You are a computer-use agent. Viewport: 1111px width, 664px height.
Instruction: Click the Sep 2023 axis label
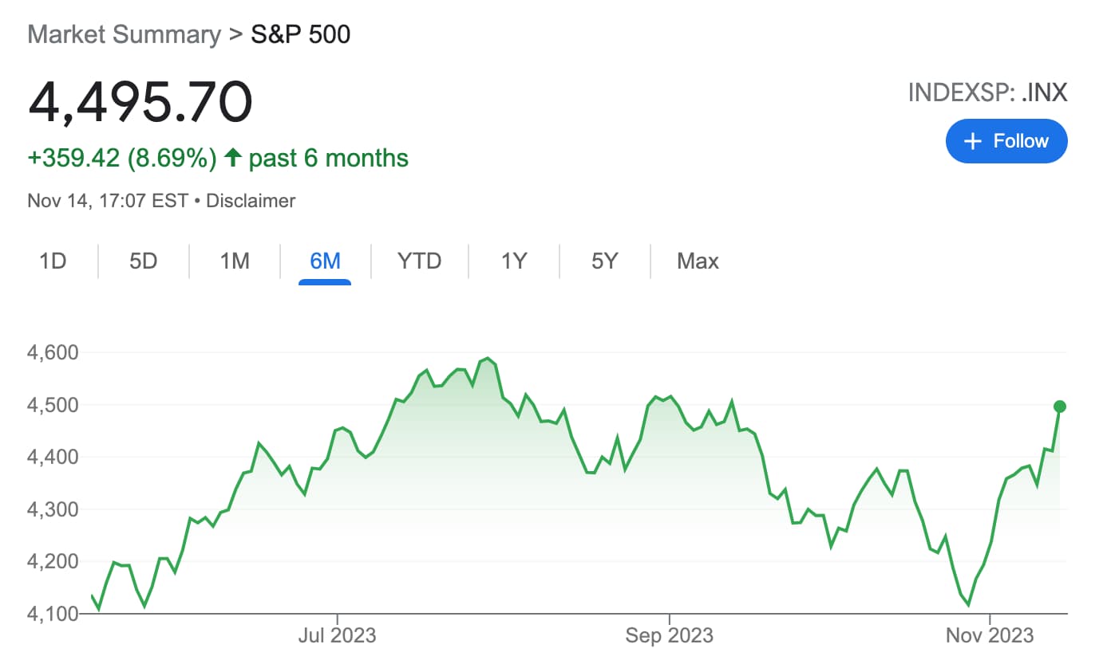pyautogui.click(x=669, y=636)
